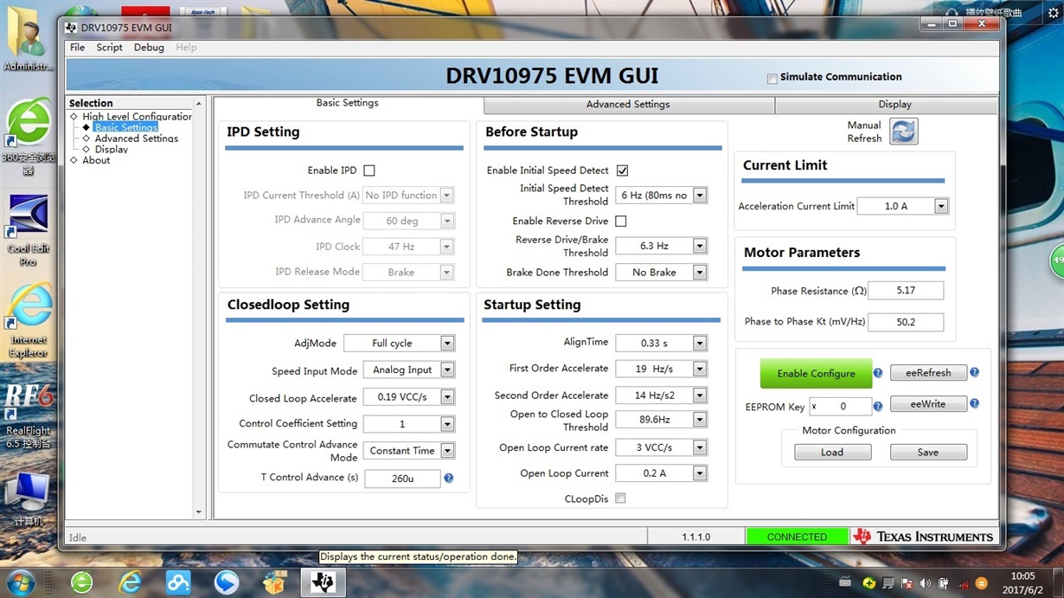This screenshot has height=598, width=1064.
Task: Click the green plus tray icon
Action: click(x=869, y=582)
